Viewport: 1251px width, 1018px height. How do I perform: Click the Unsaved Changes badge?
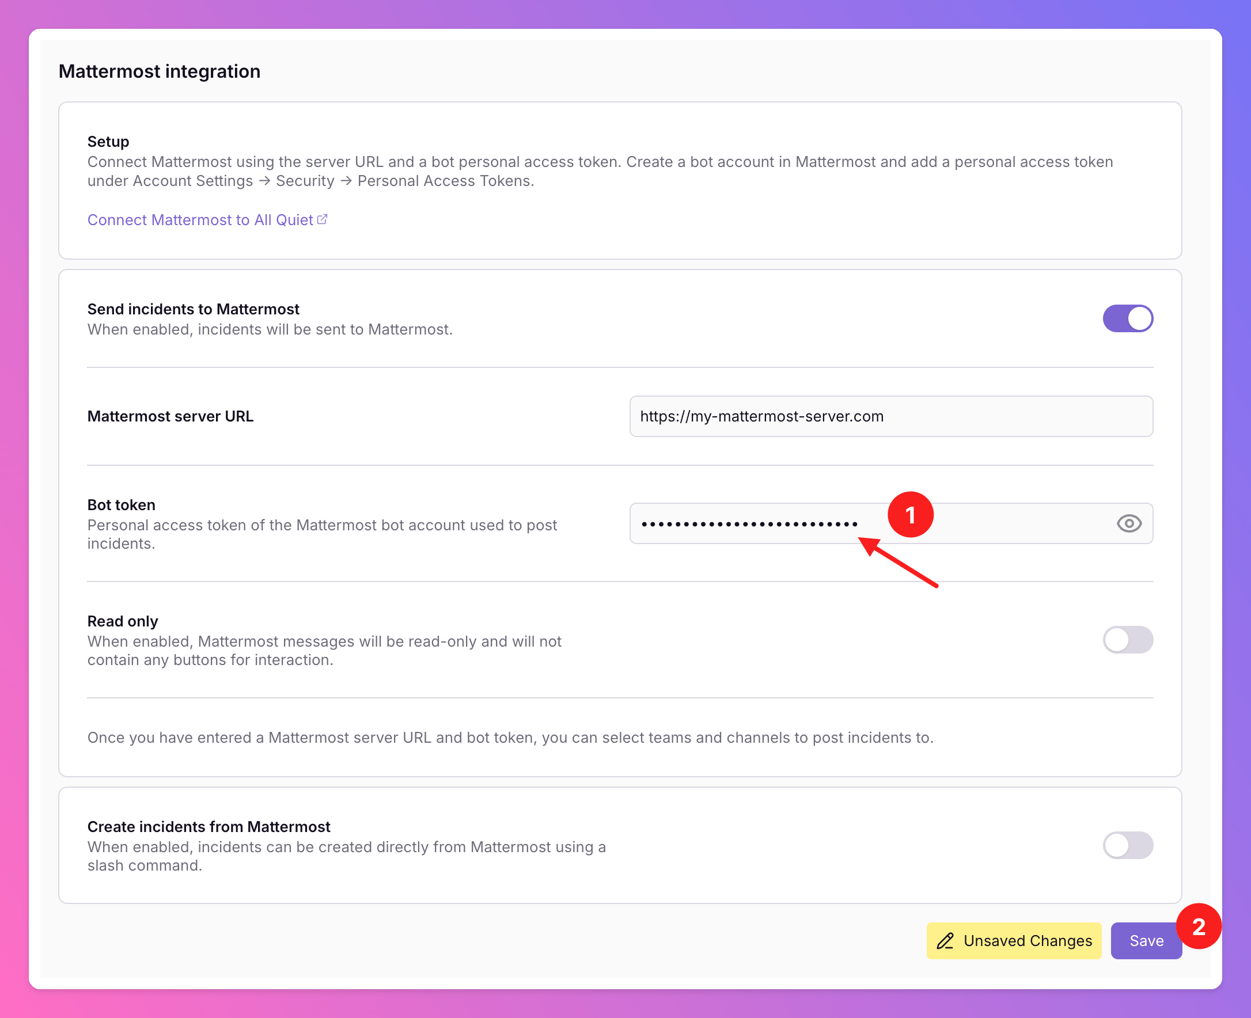[1014, 941]
